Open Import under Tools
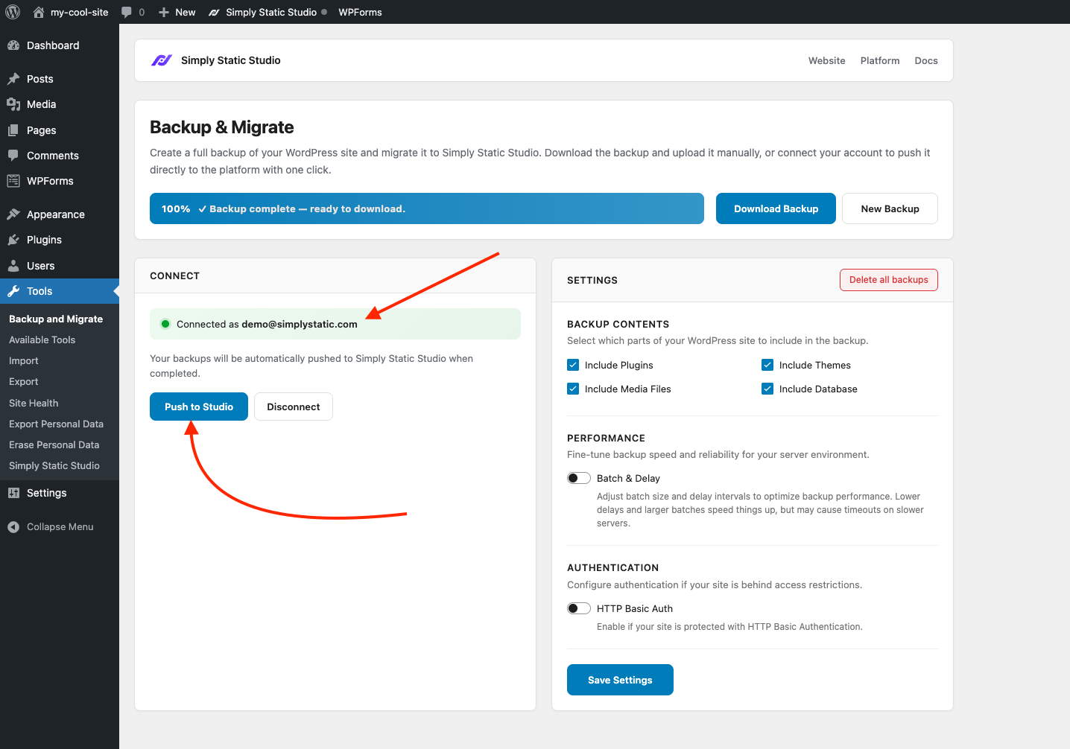Screen dimensions: 1070x749 coord(24,360)
